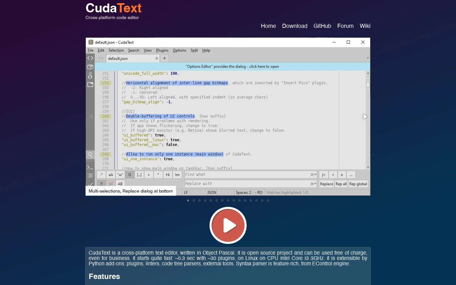Click the Rep global button
Image resolution: width=456 pixels, height=285 pixels.
358,184
